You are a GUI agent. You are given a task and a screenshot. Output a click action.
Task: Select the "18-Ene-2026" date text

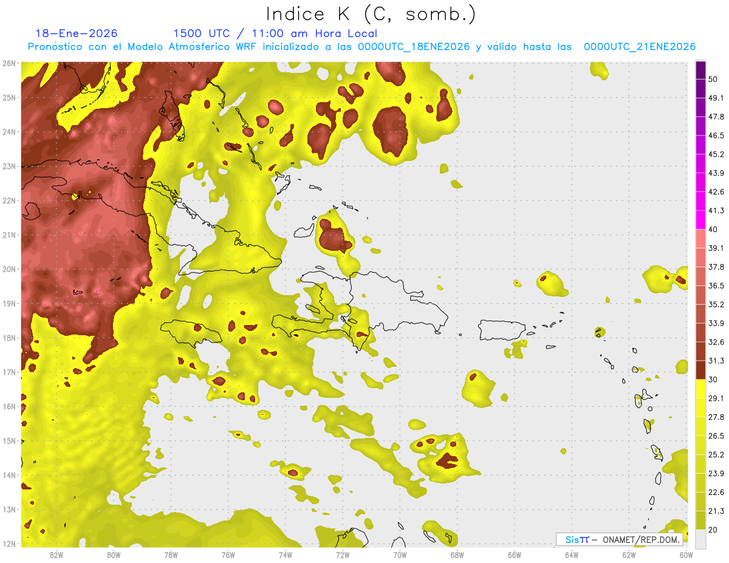[77, 34]
